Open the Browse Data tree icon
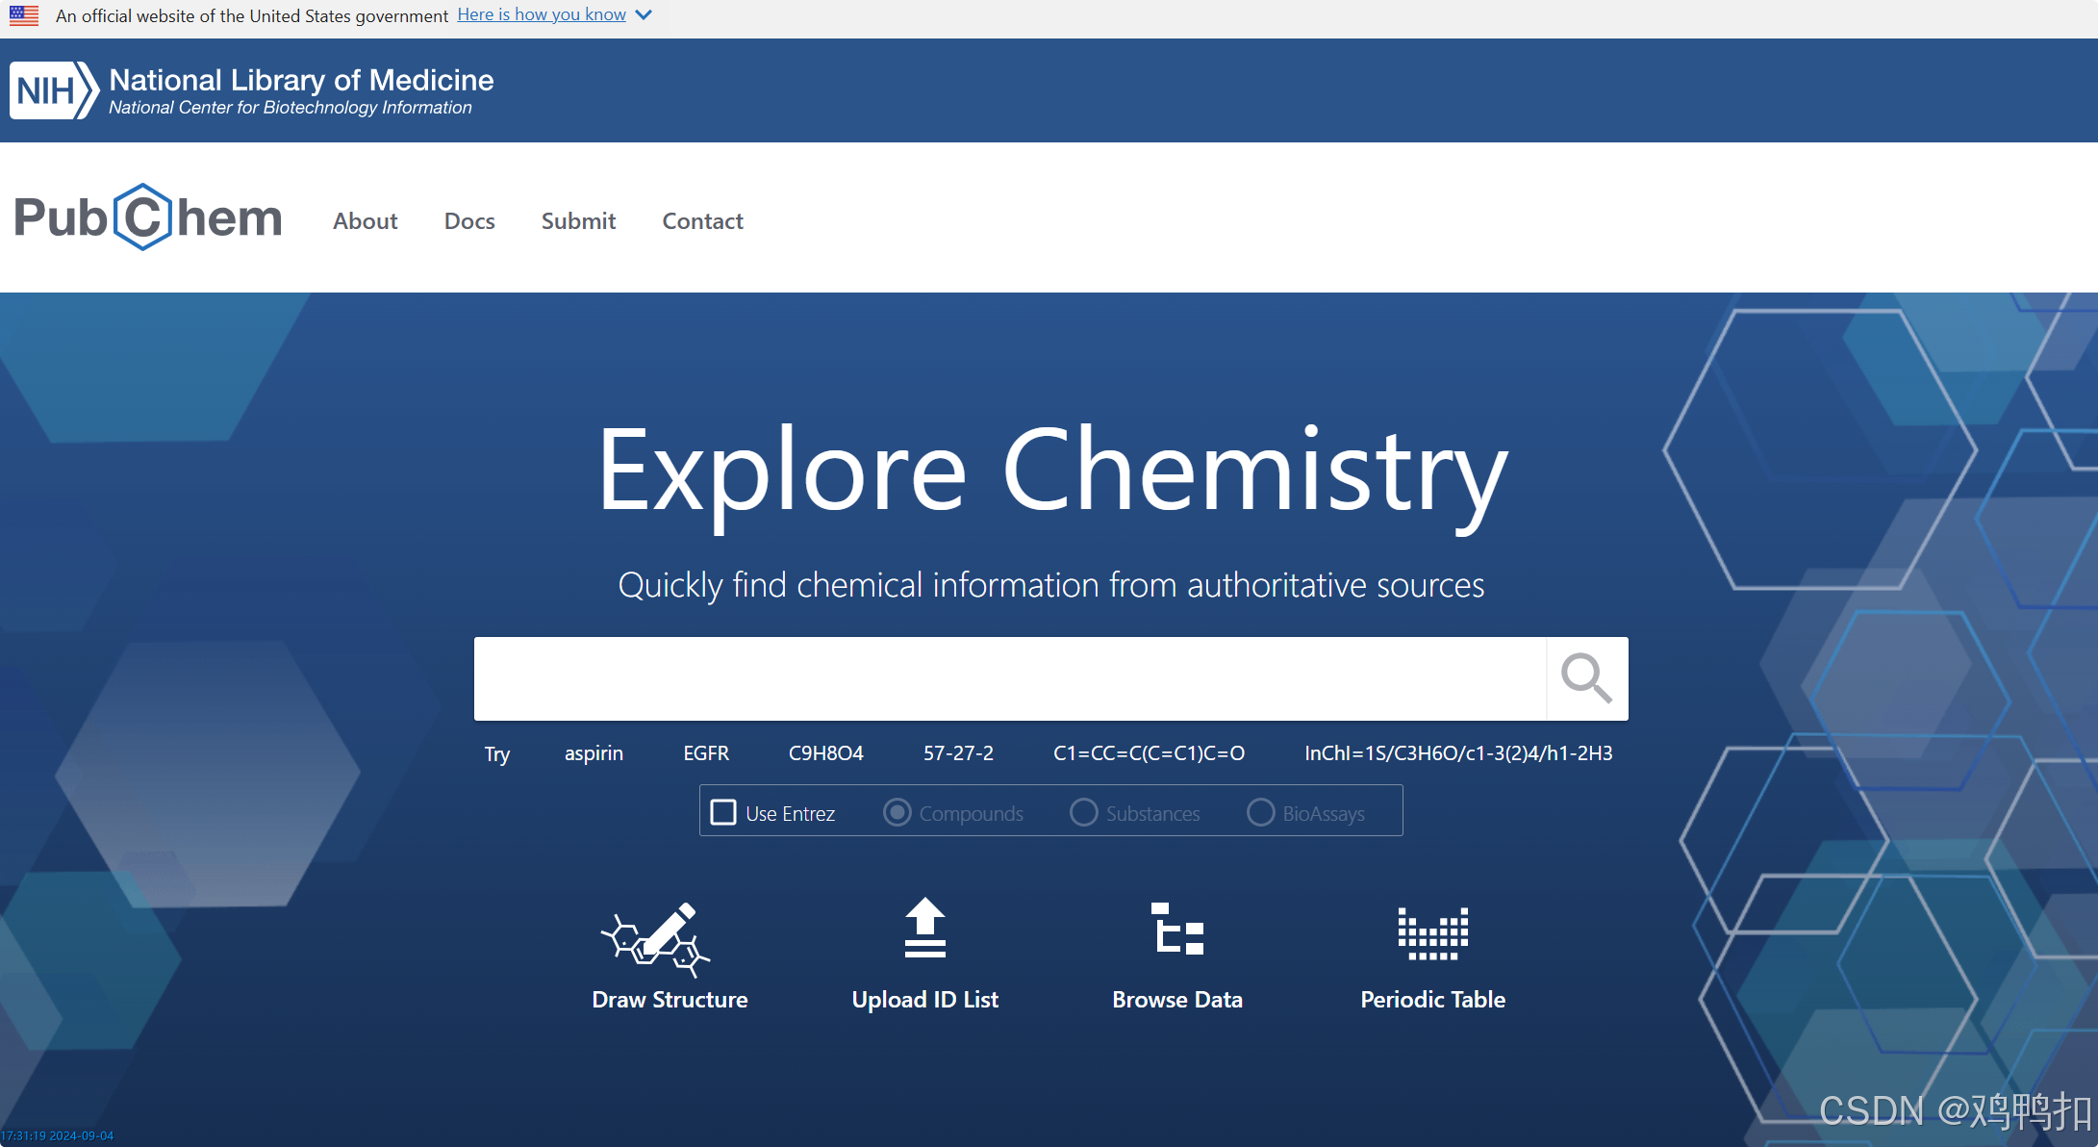2098x1147 pixels. [1176, 930]
